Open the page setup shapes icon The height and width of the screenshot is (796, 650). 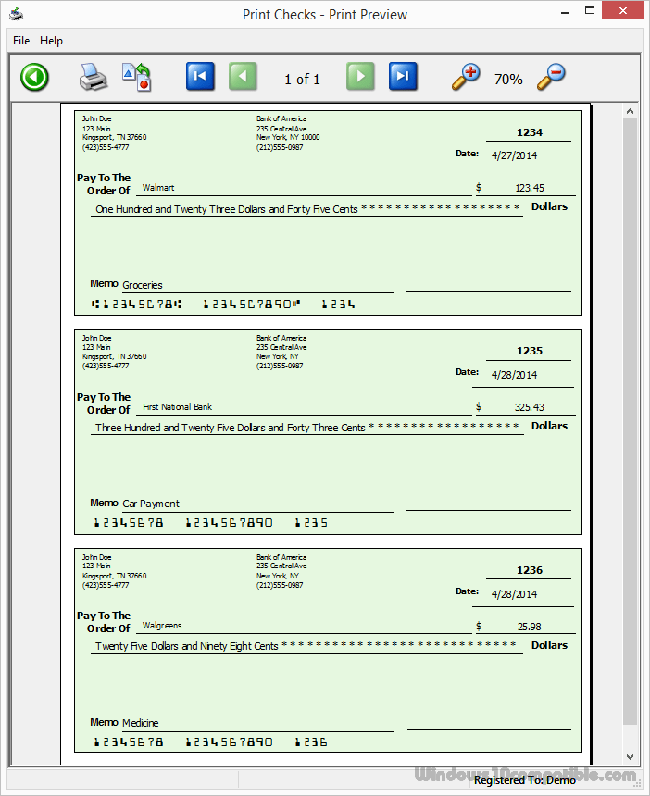pyautogui.click(x=136, y=77)
